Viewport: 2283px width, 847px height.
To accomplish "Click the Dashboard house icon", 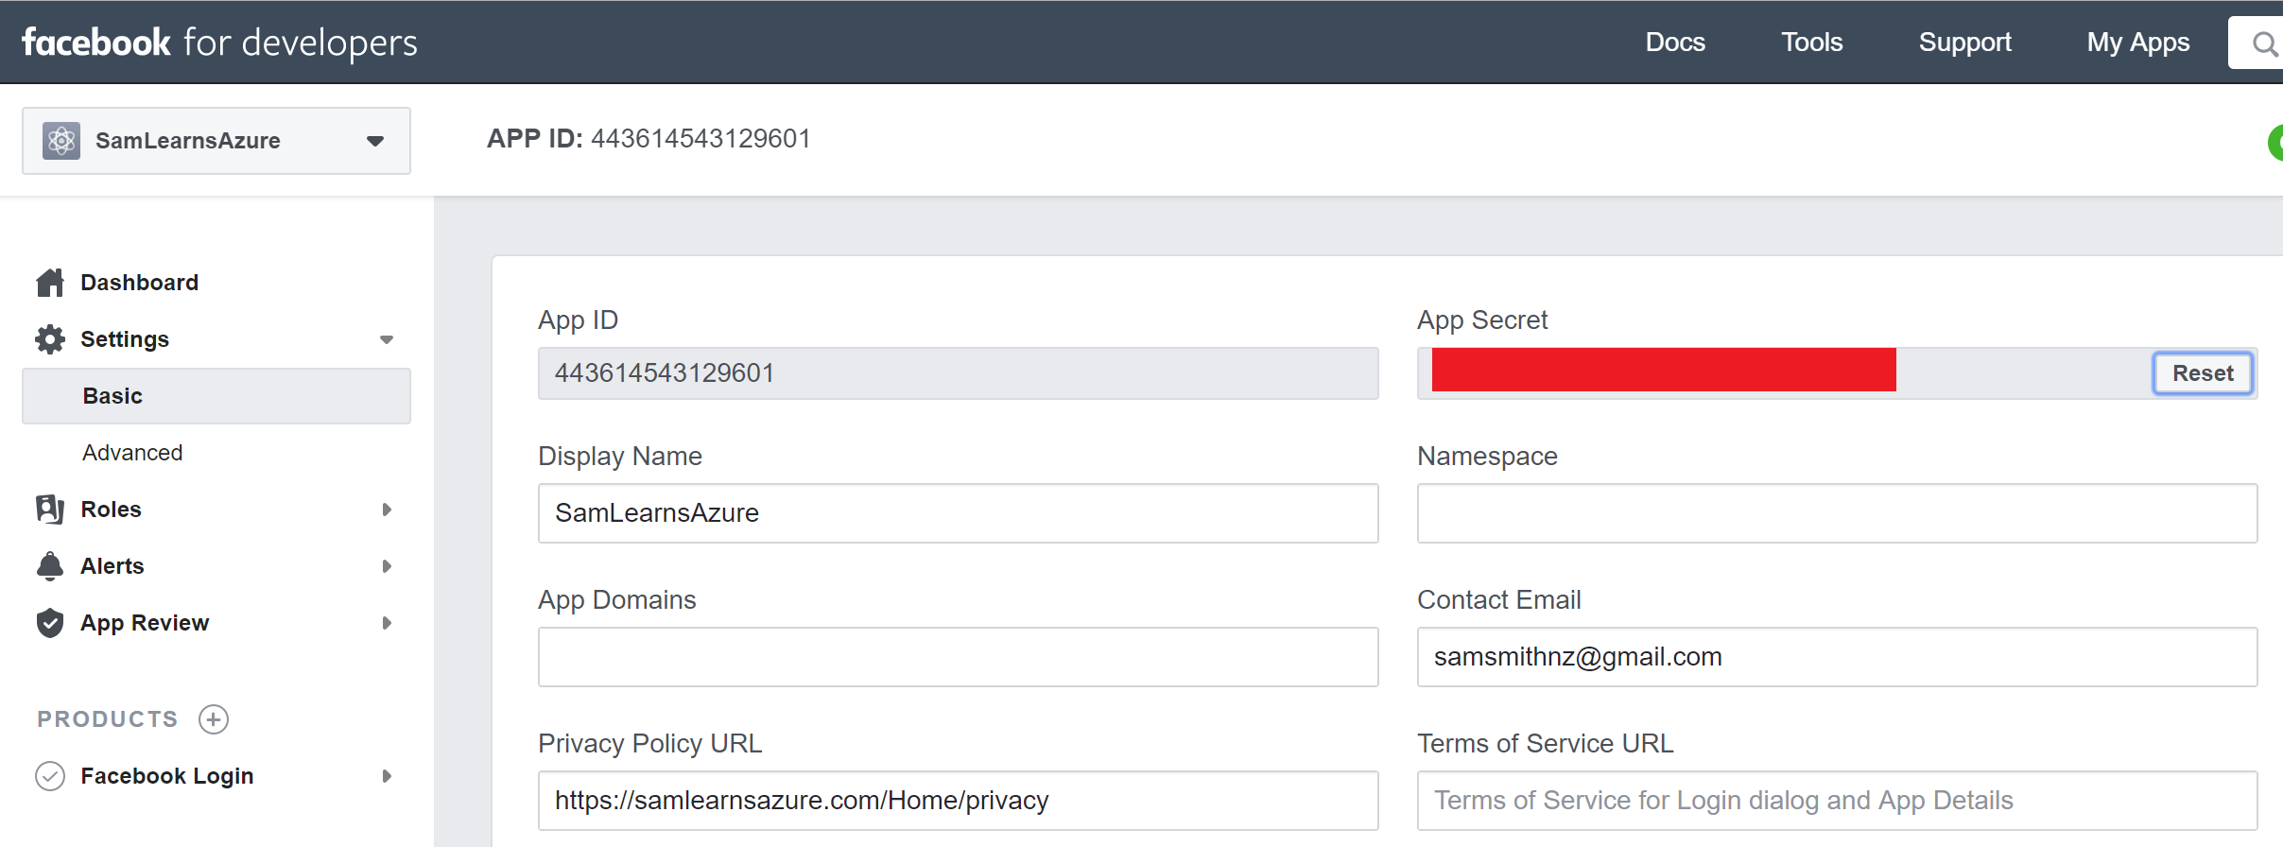I will [50, 283].
